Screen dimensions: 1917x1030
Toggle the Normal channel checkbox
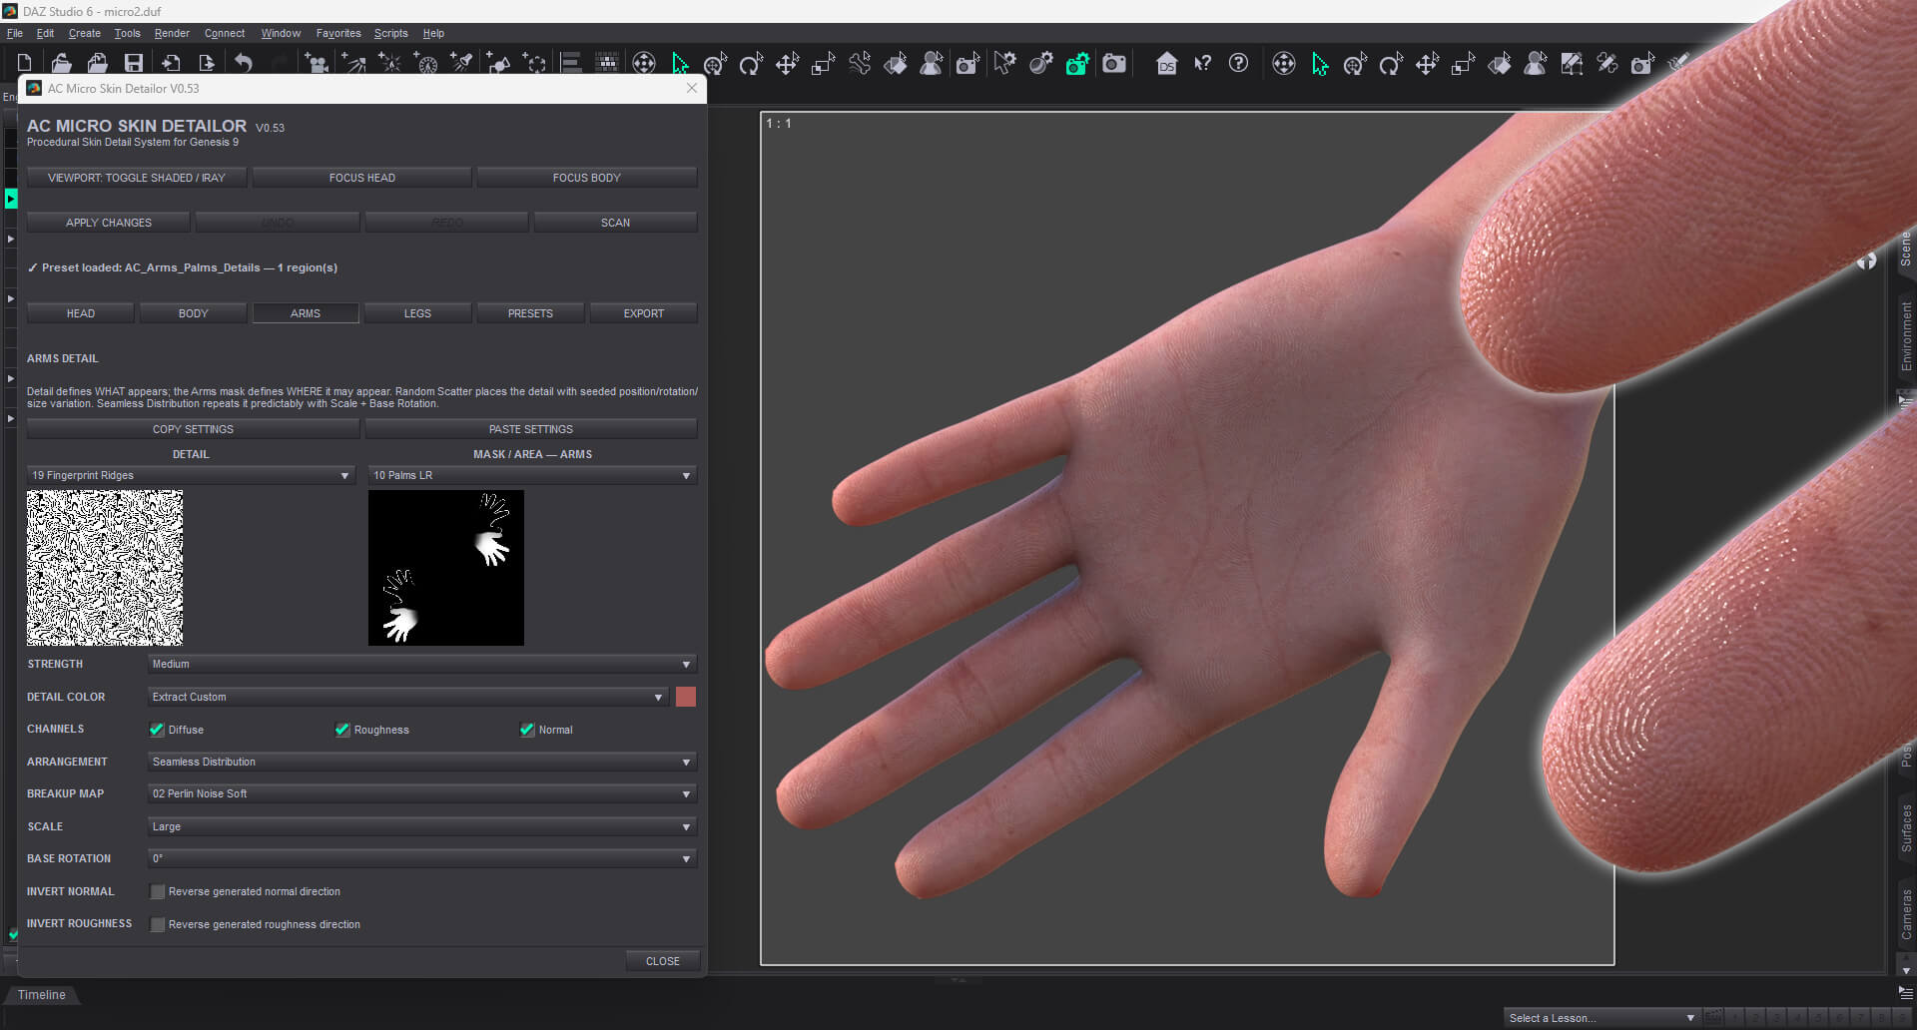click(x=527, y=730)
